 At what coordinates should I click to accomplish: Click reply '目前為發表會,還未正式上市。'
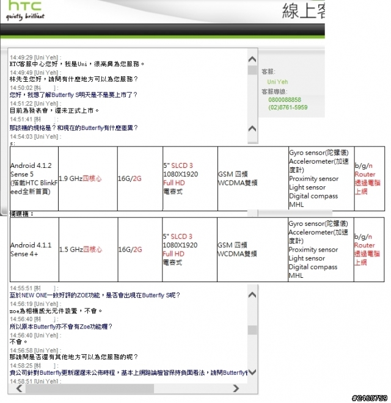click(54, 111)
